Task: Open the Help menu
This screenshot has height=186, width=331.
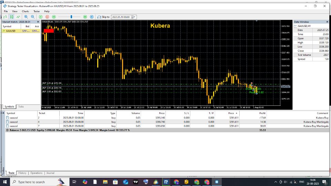Action: click(47, 11)
